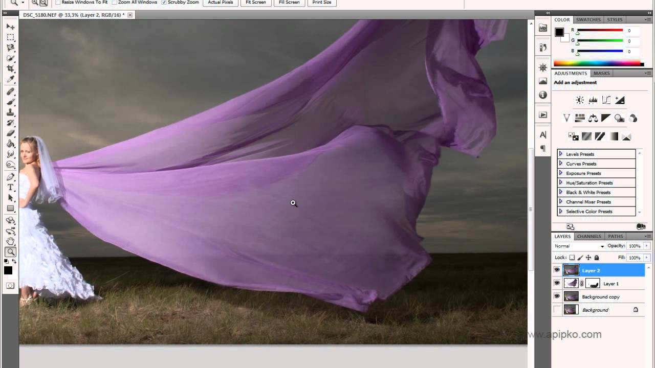Expand Curves Presets list
Image resolution: width=655 pixels, height=368 pixels.
coord(560,164)
